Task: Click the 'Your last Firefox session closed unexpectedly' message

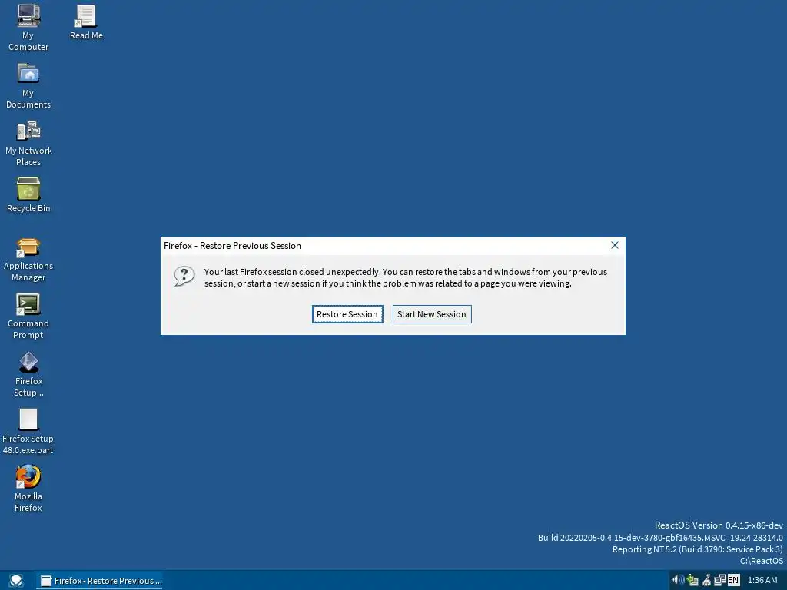Action: pyautogui.click(x=406, y=277)
